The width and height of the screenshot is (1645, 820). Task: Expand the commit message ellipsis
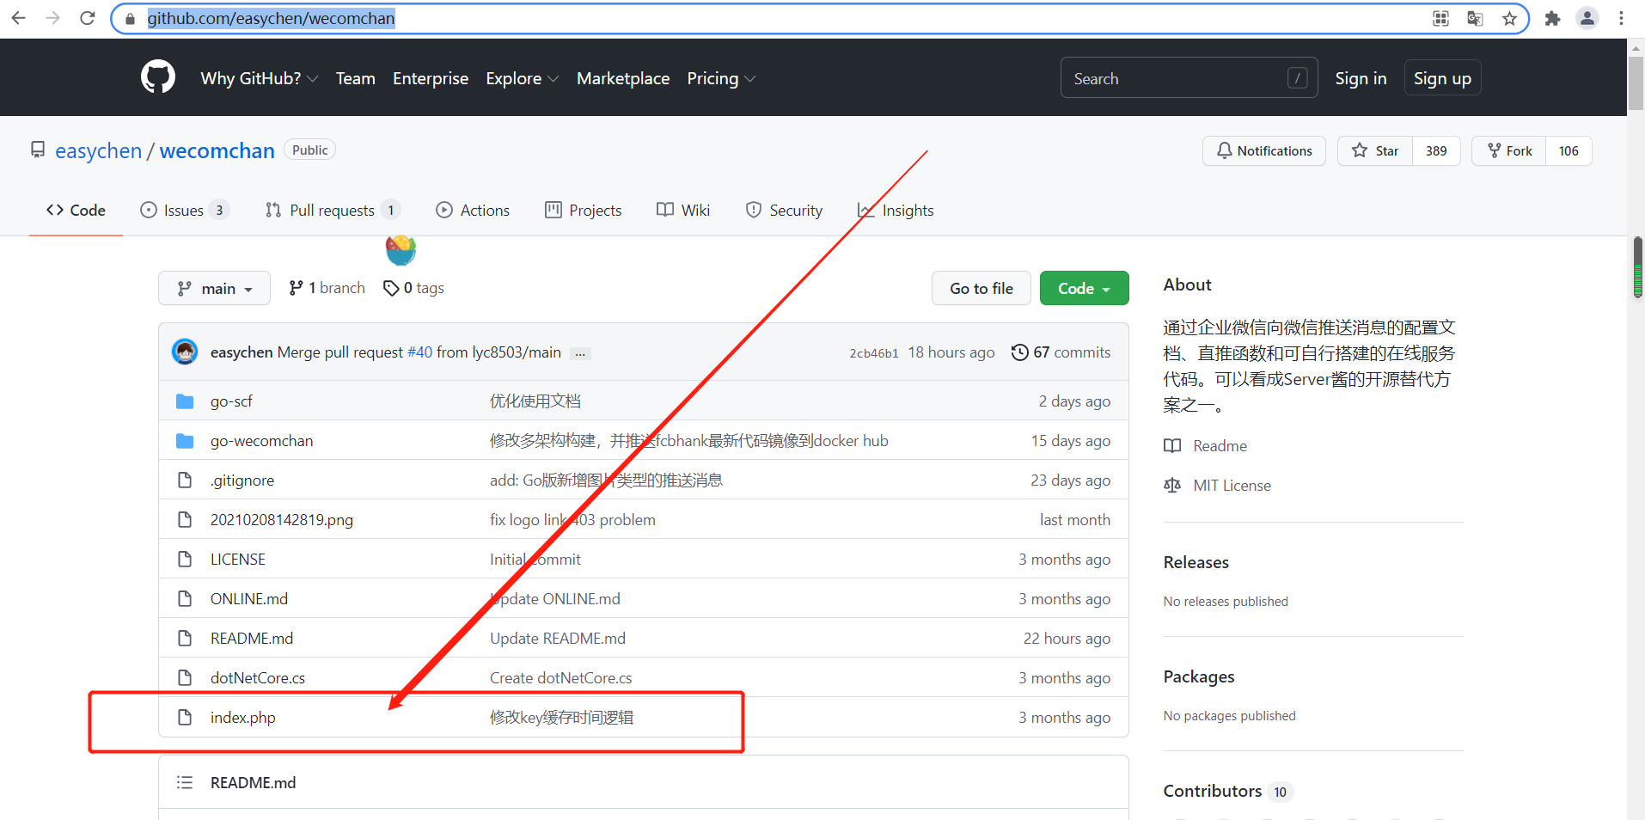[579, 352]
